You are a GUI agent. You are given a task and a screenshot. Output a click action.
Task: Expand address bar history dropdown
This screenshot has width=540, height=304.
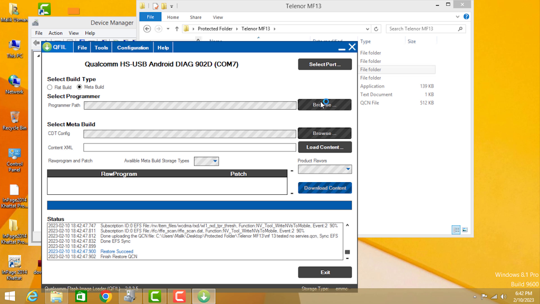pyautogui.click(x=368, y=29)
